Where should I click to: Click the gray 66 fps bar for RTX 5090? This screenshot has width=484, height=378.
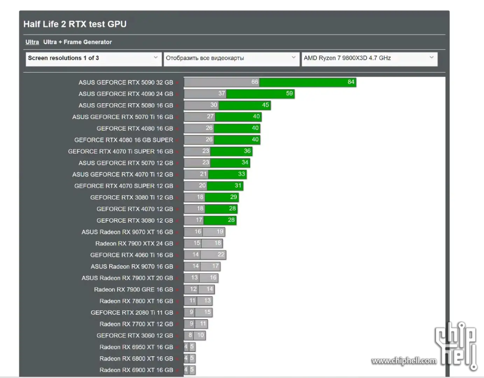[222, 82]
